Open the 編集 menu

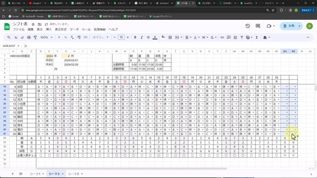pyautogui.click(x=30, y=30)
